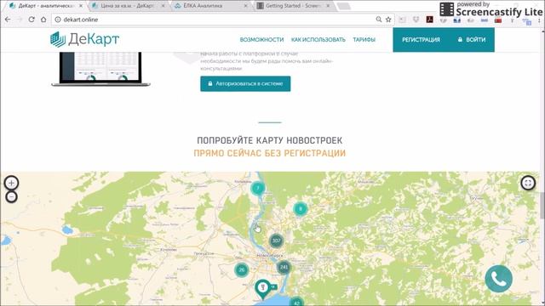Go back in browser history
This screenshot has height=306, width=545.
(8, 20)
